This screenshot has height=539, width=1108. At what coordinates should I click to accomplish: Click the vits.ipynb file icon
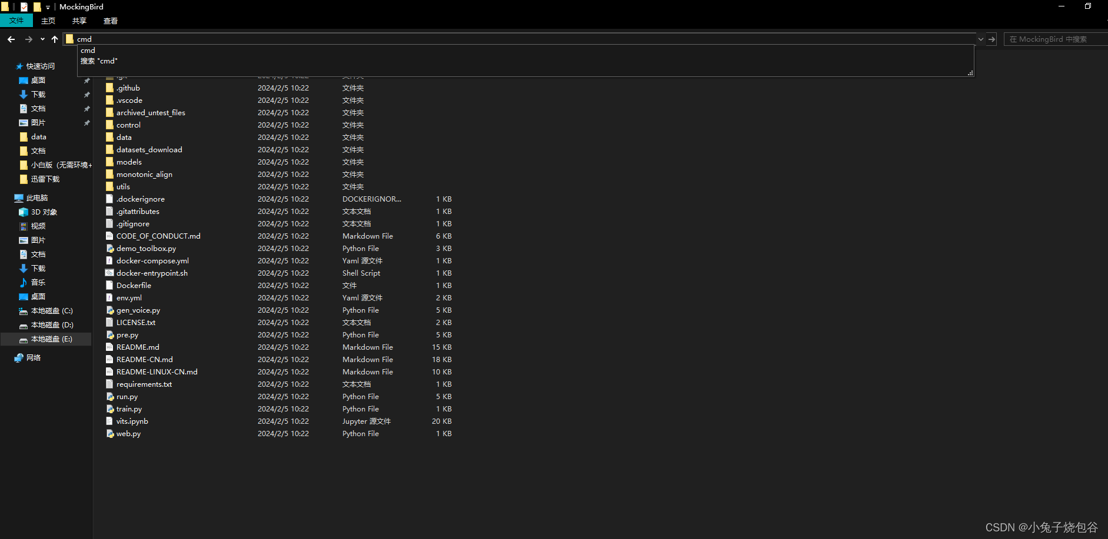[x=109, y=421]
